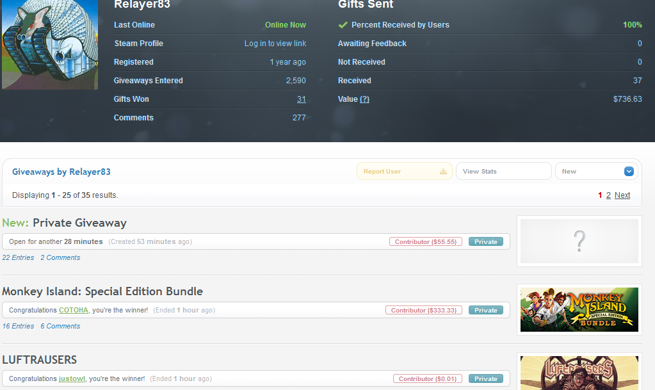The width and height of the screenshot is (655, 390).
Task: Open the 22 Entries link
Action: 18,257
